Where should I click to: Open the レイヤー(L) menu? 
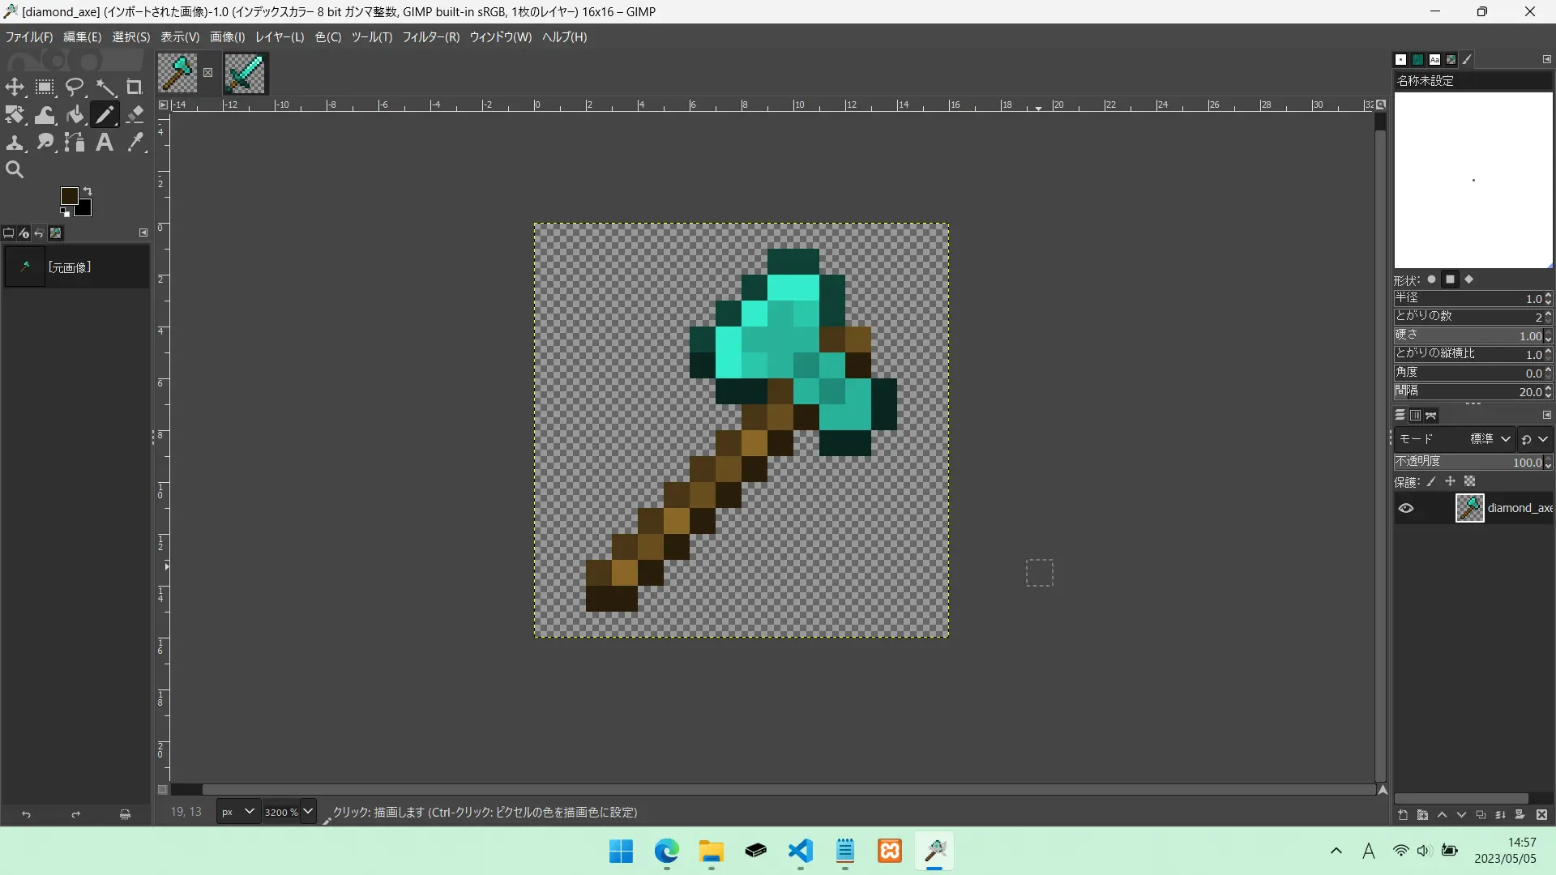point(280,37)
